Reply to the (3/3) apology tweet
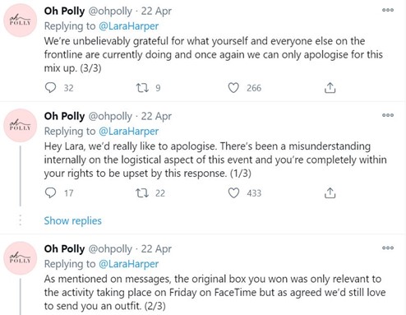The height and width of the screenshot is (315, 406). [x=50, y=88]
